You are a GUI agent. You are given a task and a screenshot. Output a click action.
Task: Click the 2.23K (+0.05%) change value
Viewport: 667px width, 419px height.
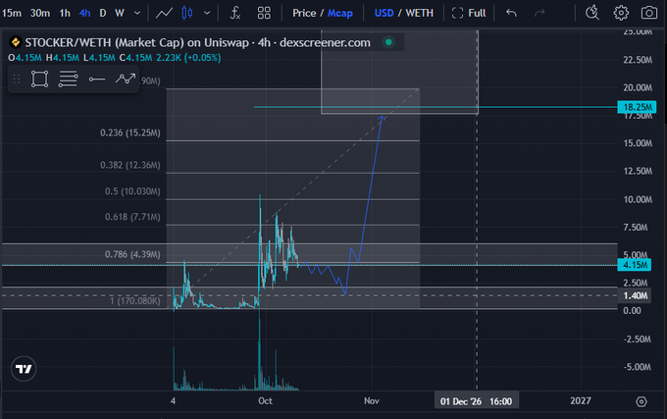(x=188, y=58)
